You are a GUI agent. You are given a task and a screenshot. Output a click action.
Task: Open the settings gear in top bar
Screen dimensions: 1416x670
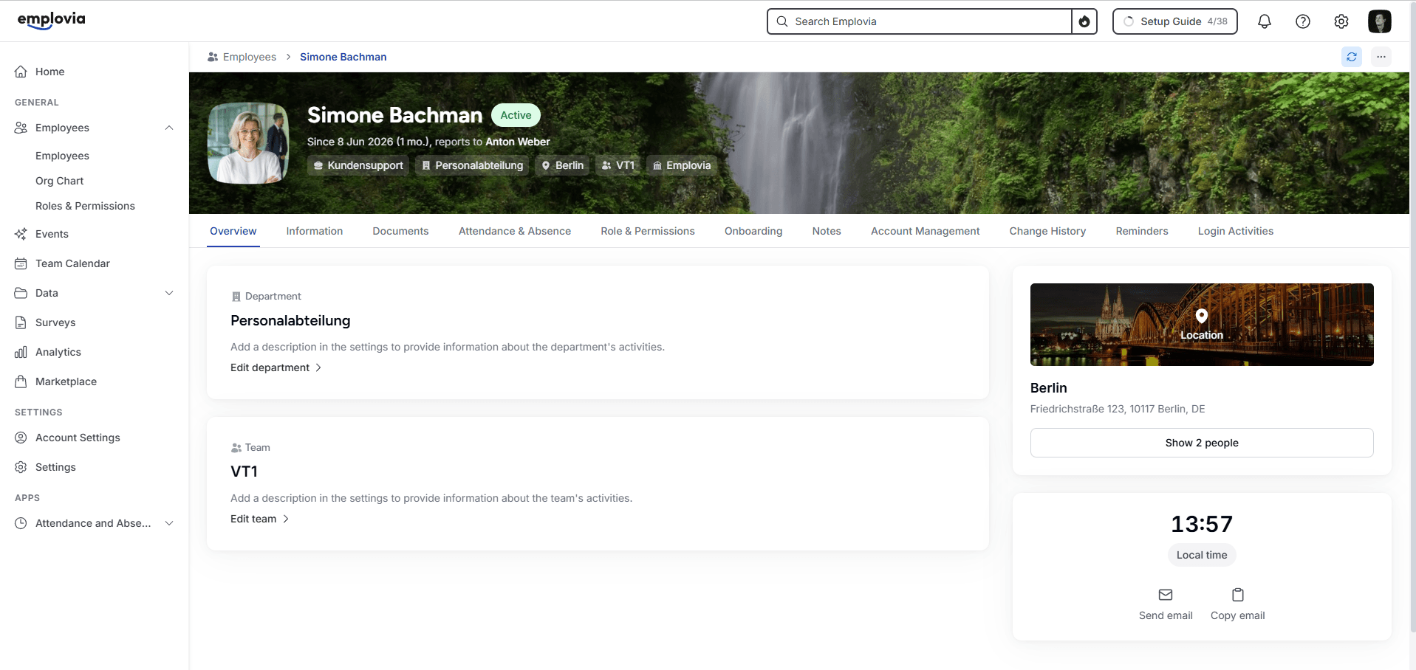click(1341, 21)
